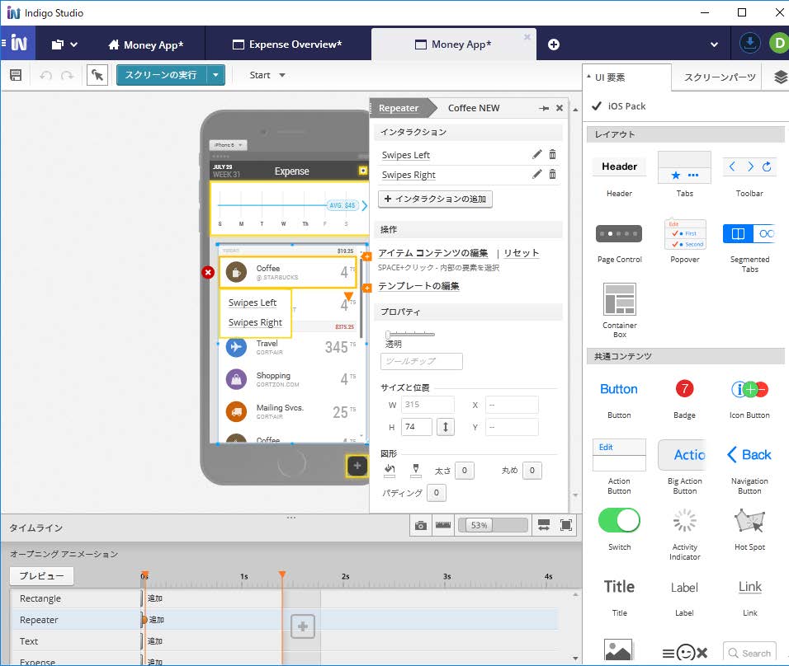Open the dropdown arrow next to スクリーンの実行
This screenshot has width=789, height=666.
pos(215,75)
